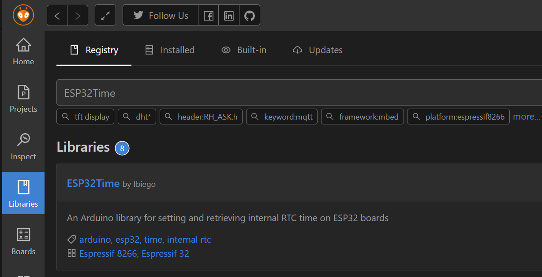The image size is (542, 277).
Task: Click the esp32 tag link
Action: pyautogui.click(x=128, y=240)
